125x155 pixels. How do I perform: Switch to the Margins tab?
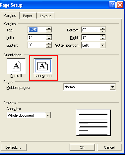pyautogui.click(x=10, y=16)
